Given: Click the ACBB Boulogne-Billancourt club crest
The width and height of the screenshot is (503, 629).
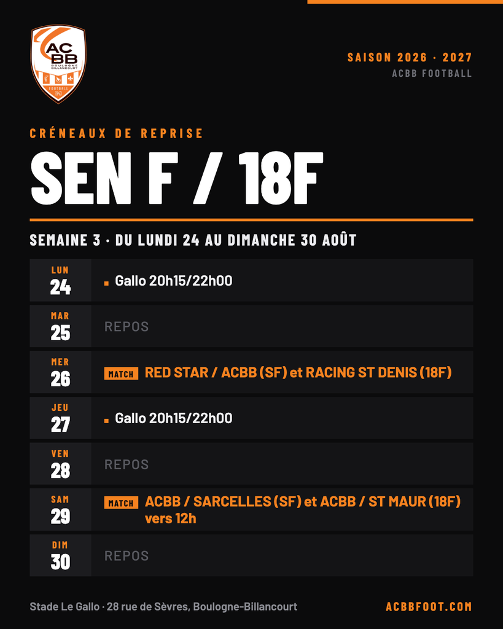Looking at the screenshot, I should pyautogui.click(x=58, y=64).
